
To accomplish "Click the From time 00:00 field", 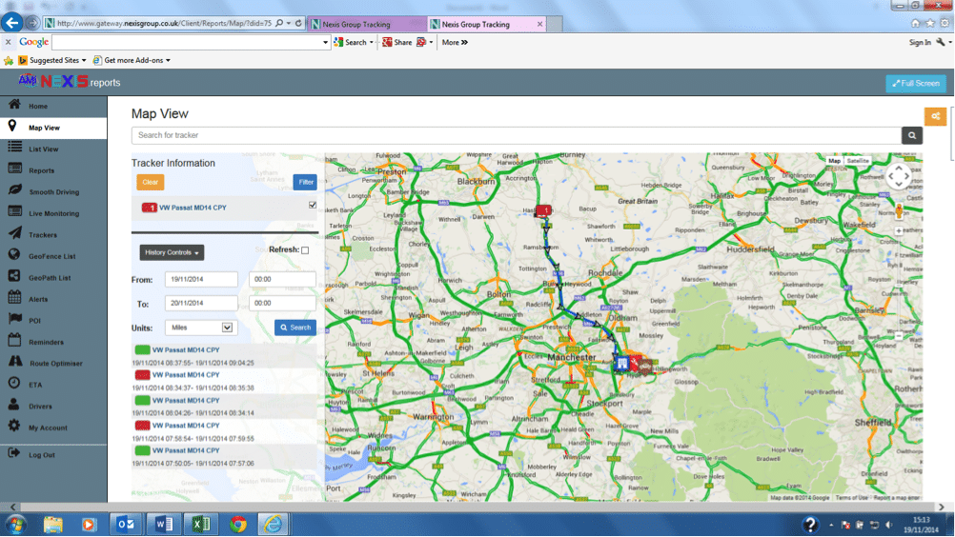I will point(282,279).
